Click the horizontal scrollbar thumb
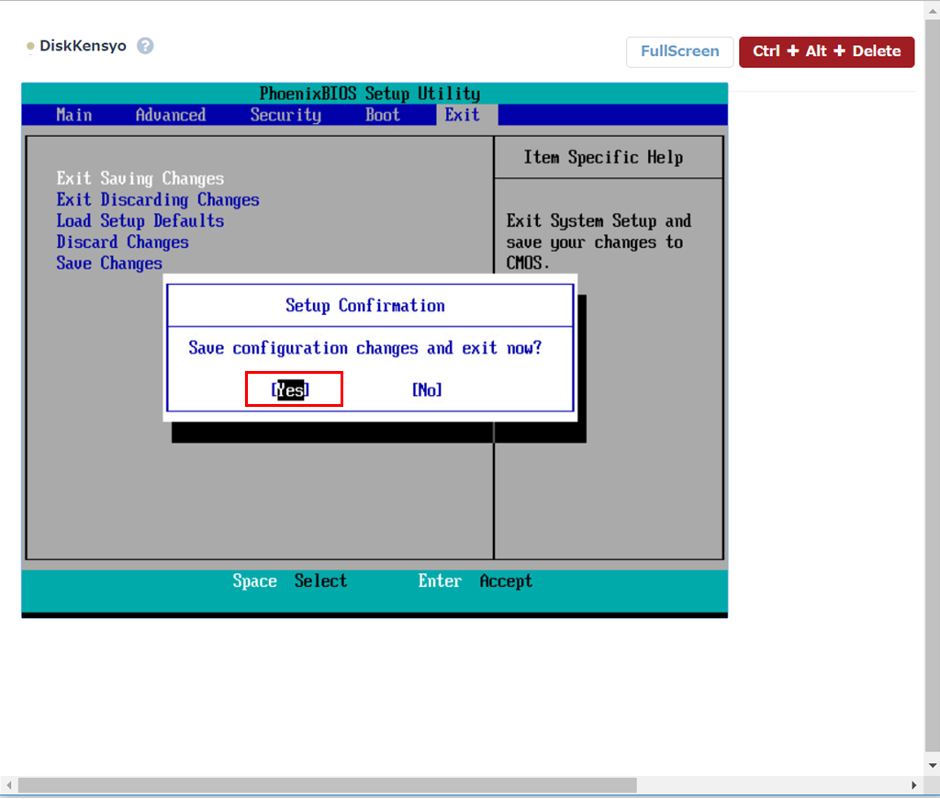This screenshot has height=799, width=940. pyautogui.click(x=328, y=784)
